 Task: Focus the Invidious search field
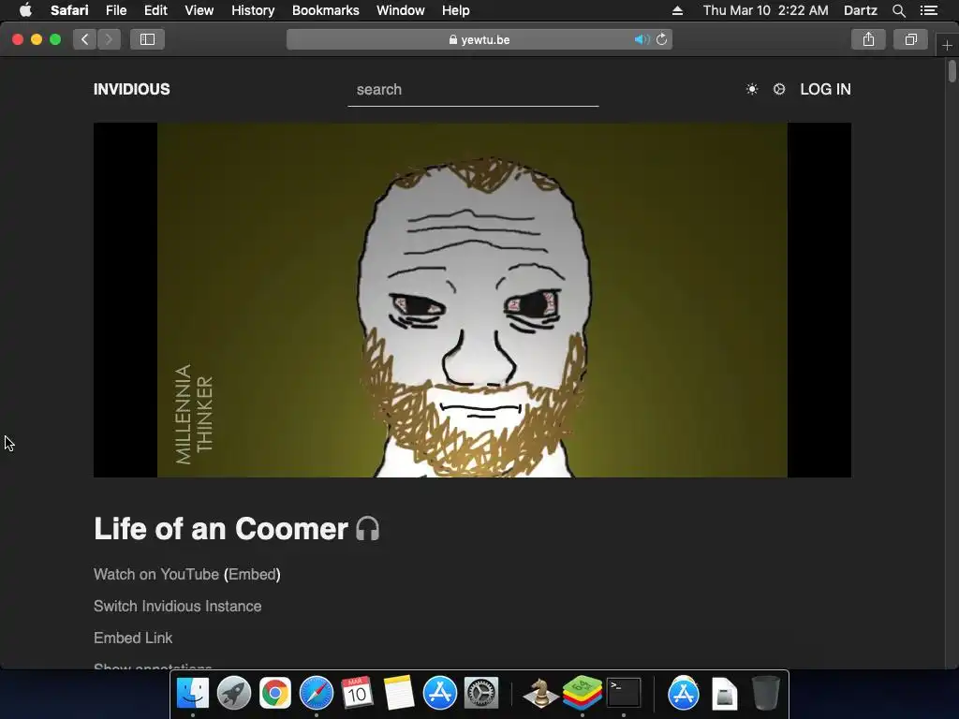473,90
